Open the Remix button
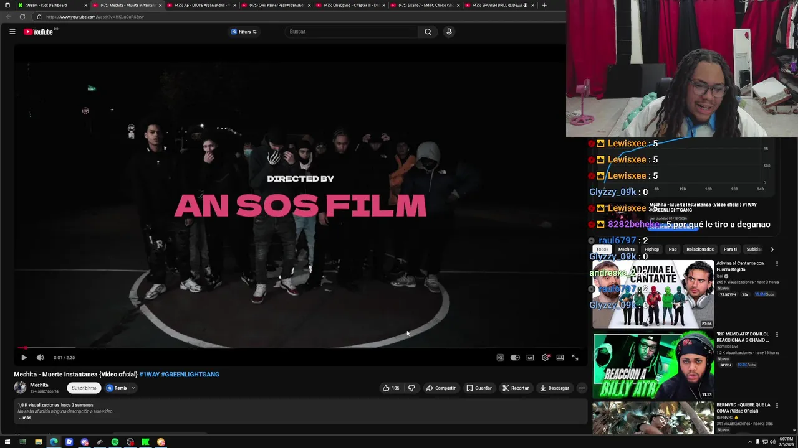798x448 pixels. pos(117,388)
